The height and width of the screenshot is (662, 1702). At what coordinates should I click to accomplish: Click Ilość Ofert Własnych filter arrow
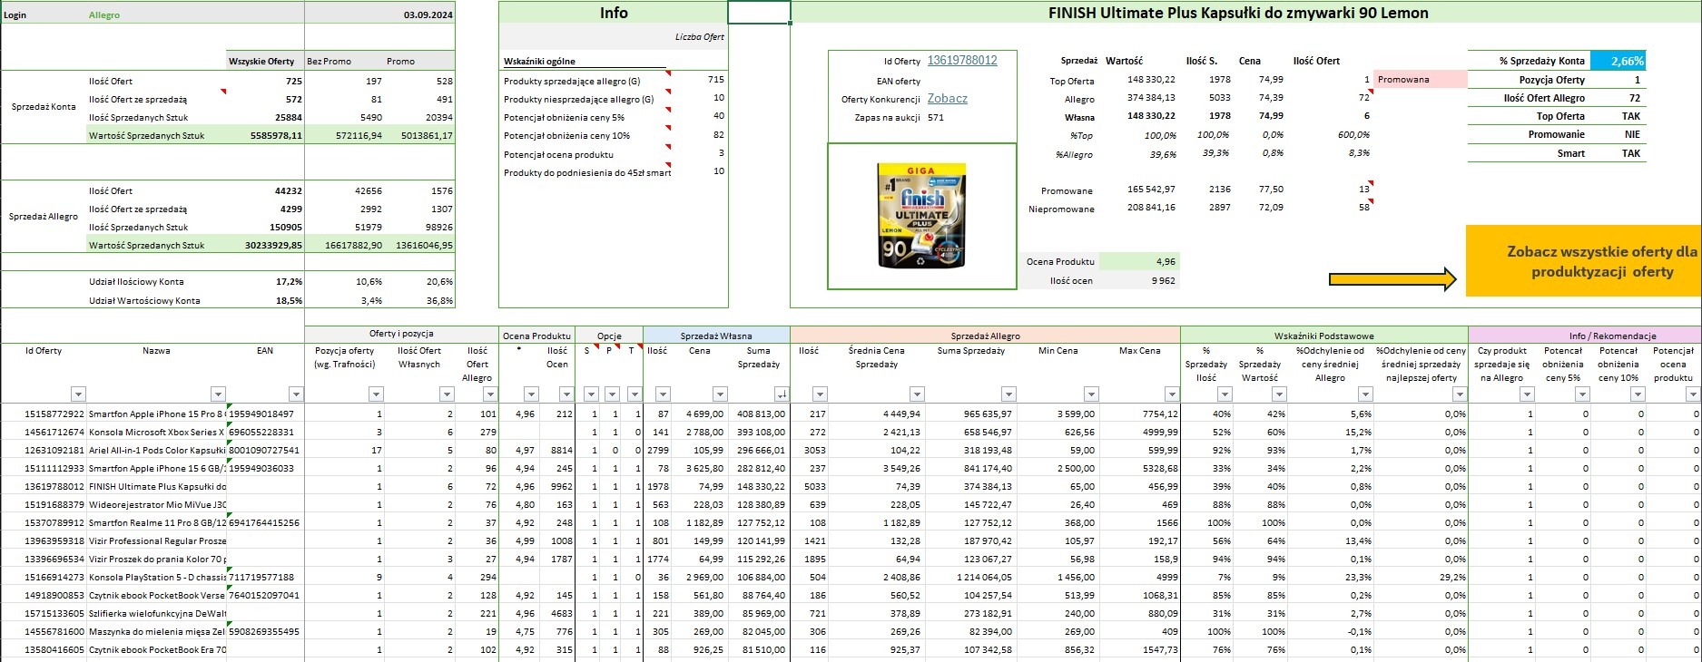[x=446, y=394]
